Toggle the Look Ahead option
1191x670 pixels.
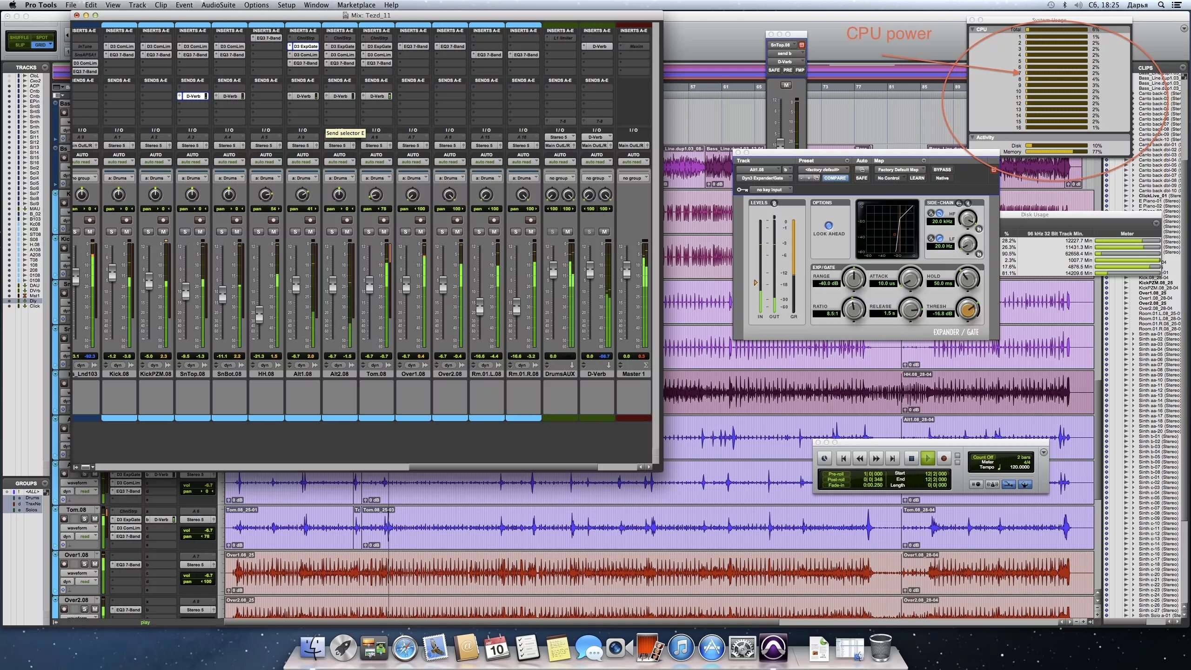(829, 226)
